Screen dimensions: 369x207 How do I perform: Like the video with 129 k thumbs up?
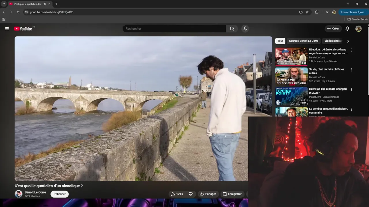pos(177,194)
